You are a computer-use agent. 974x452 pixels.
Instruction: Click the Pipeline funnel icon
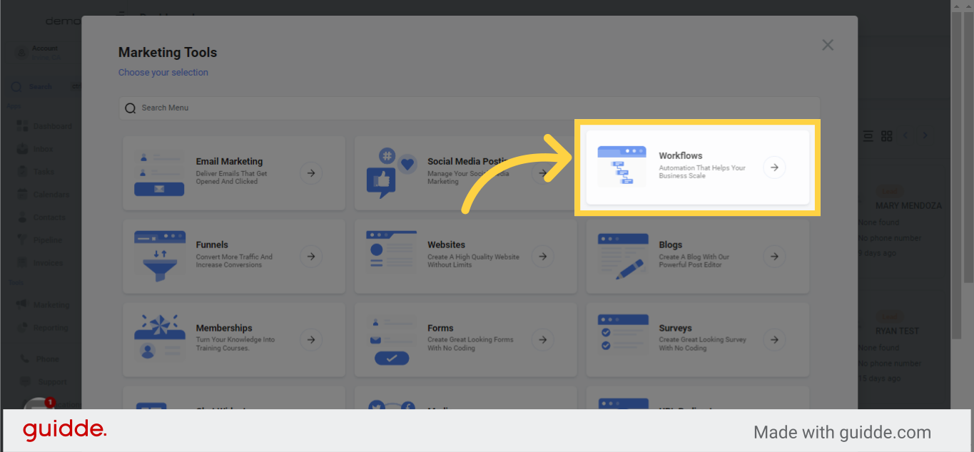pyautogui.click(x=21, y=239)
